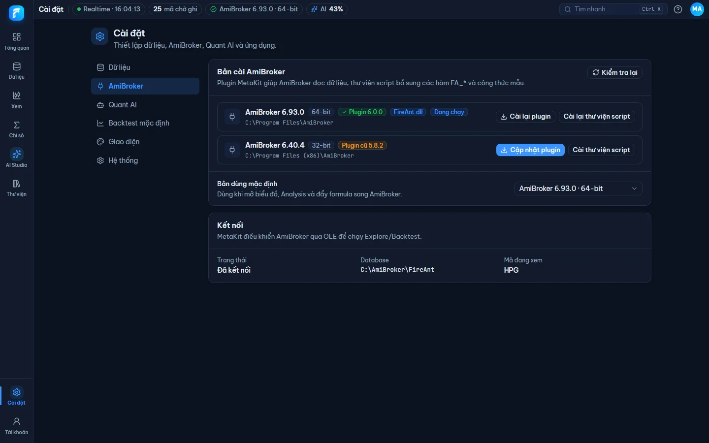Focus the Tìm nhanh search field
The image size is (709, 443).
point(613,9)
